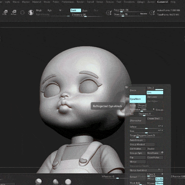Click the outlined sphere icon beside Rotate
Viewport: 185px width, 185px height.
pyautogui.click(x=22, y=13)
